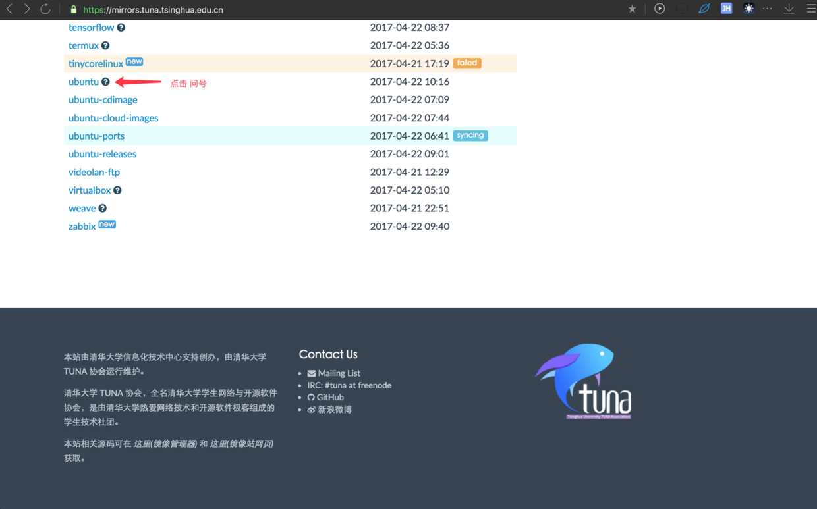817x509 pixels.
Task: Click weave timestamp 2017-04-21 22:51
Action: point(410,208)
